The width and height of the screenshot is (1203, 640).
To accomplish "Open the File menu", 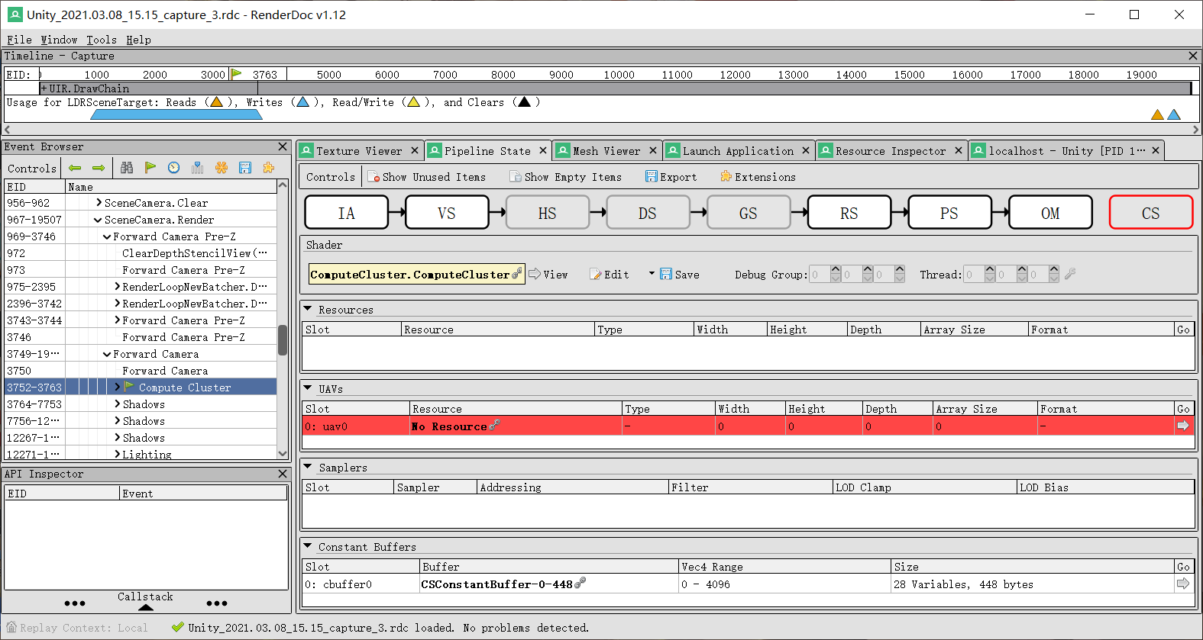I will point(19,40).
